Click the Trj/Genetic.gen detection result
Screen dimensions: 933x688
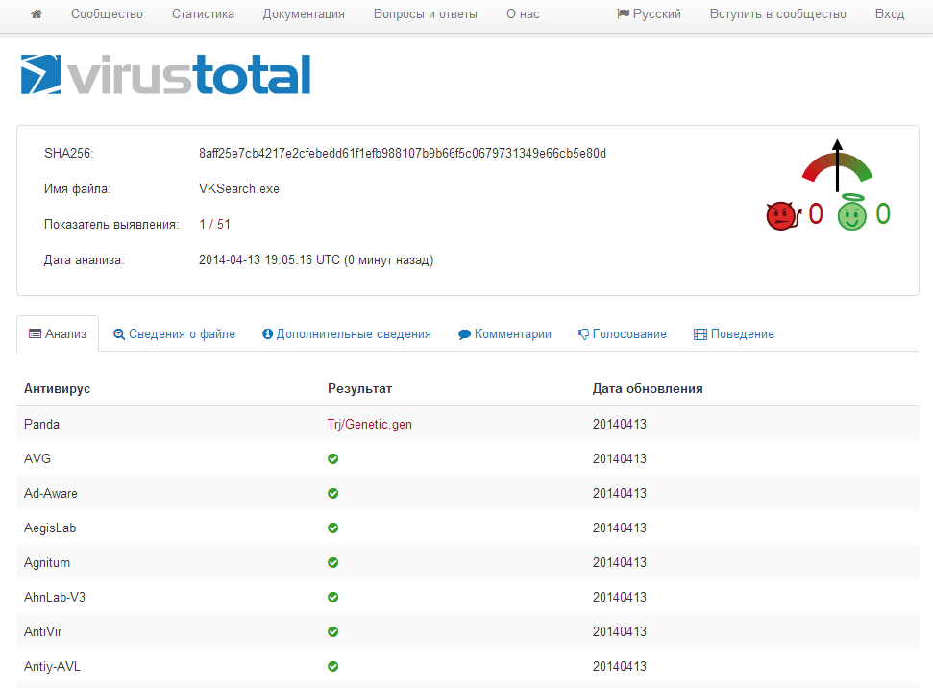click(370, 424)
